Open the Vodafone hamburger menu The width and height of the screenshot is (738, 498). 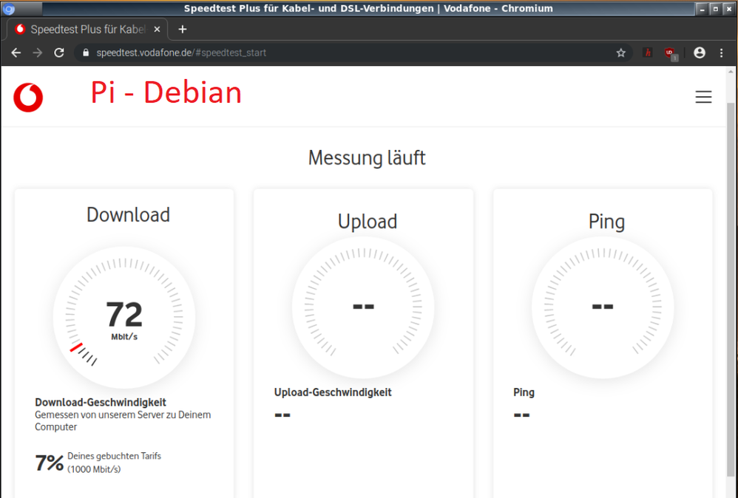tap(704, 96)
